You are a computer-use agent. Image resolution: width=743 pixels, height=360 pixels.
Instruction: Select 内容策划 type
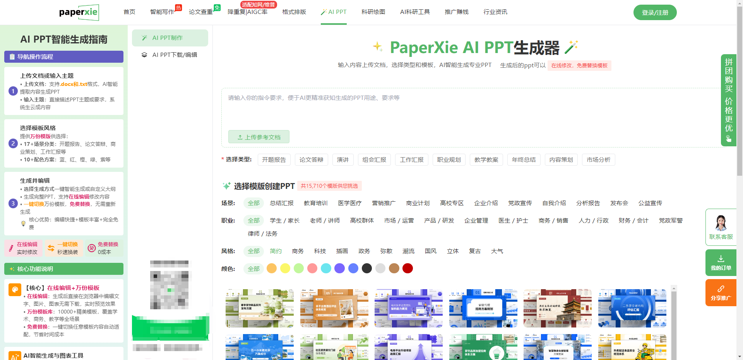click(561, 160)
